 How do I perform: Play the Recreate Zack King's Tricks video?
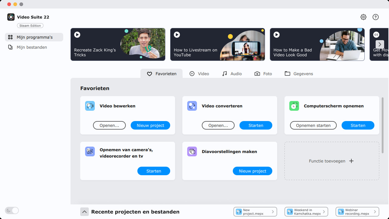(x=77, y=35)
